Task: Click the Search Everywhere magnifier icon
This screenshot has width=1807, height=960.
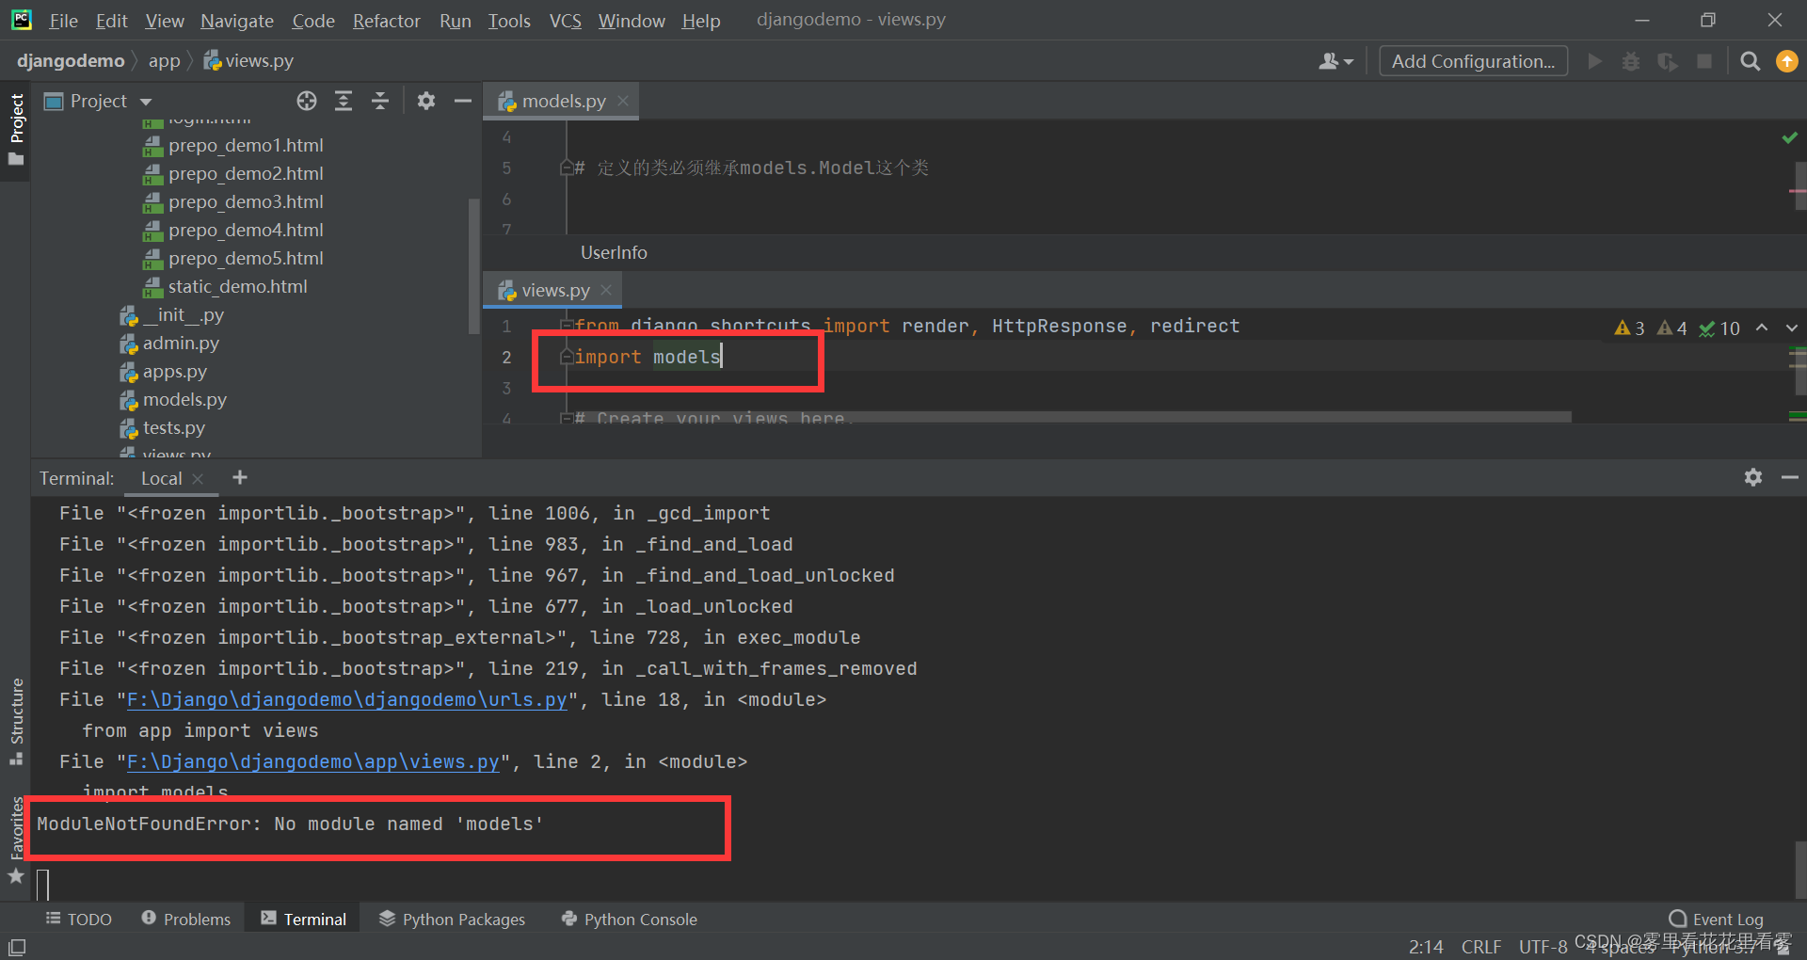Action: click(x=1751, y=61)
